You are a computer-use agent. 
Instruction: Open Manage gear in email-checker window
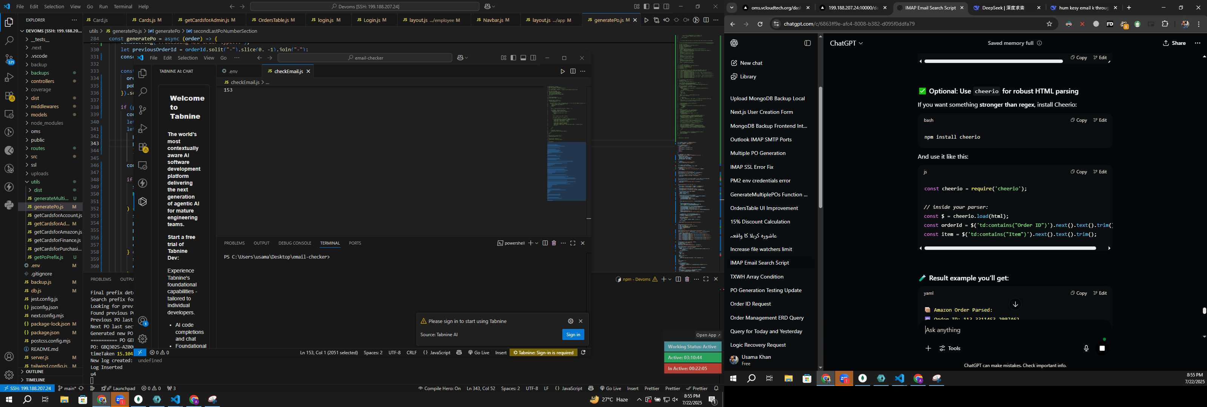(143, 339)
